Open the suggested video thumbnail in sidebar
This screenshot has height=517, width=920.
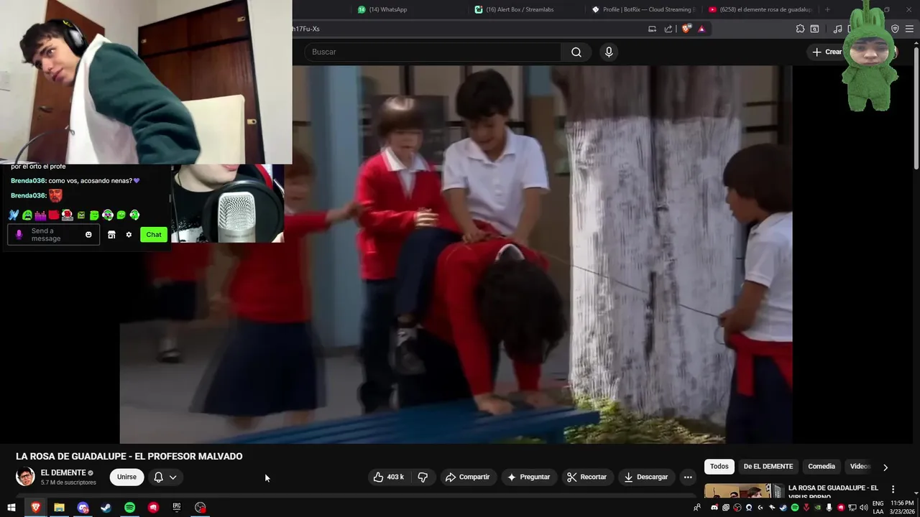pos(744,491)
